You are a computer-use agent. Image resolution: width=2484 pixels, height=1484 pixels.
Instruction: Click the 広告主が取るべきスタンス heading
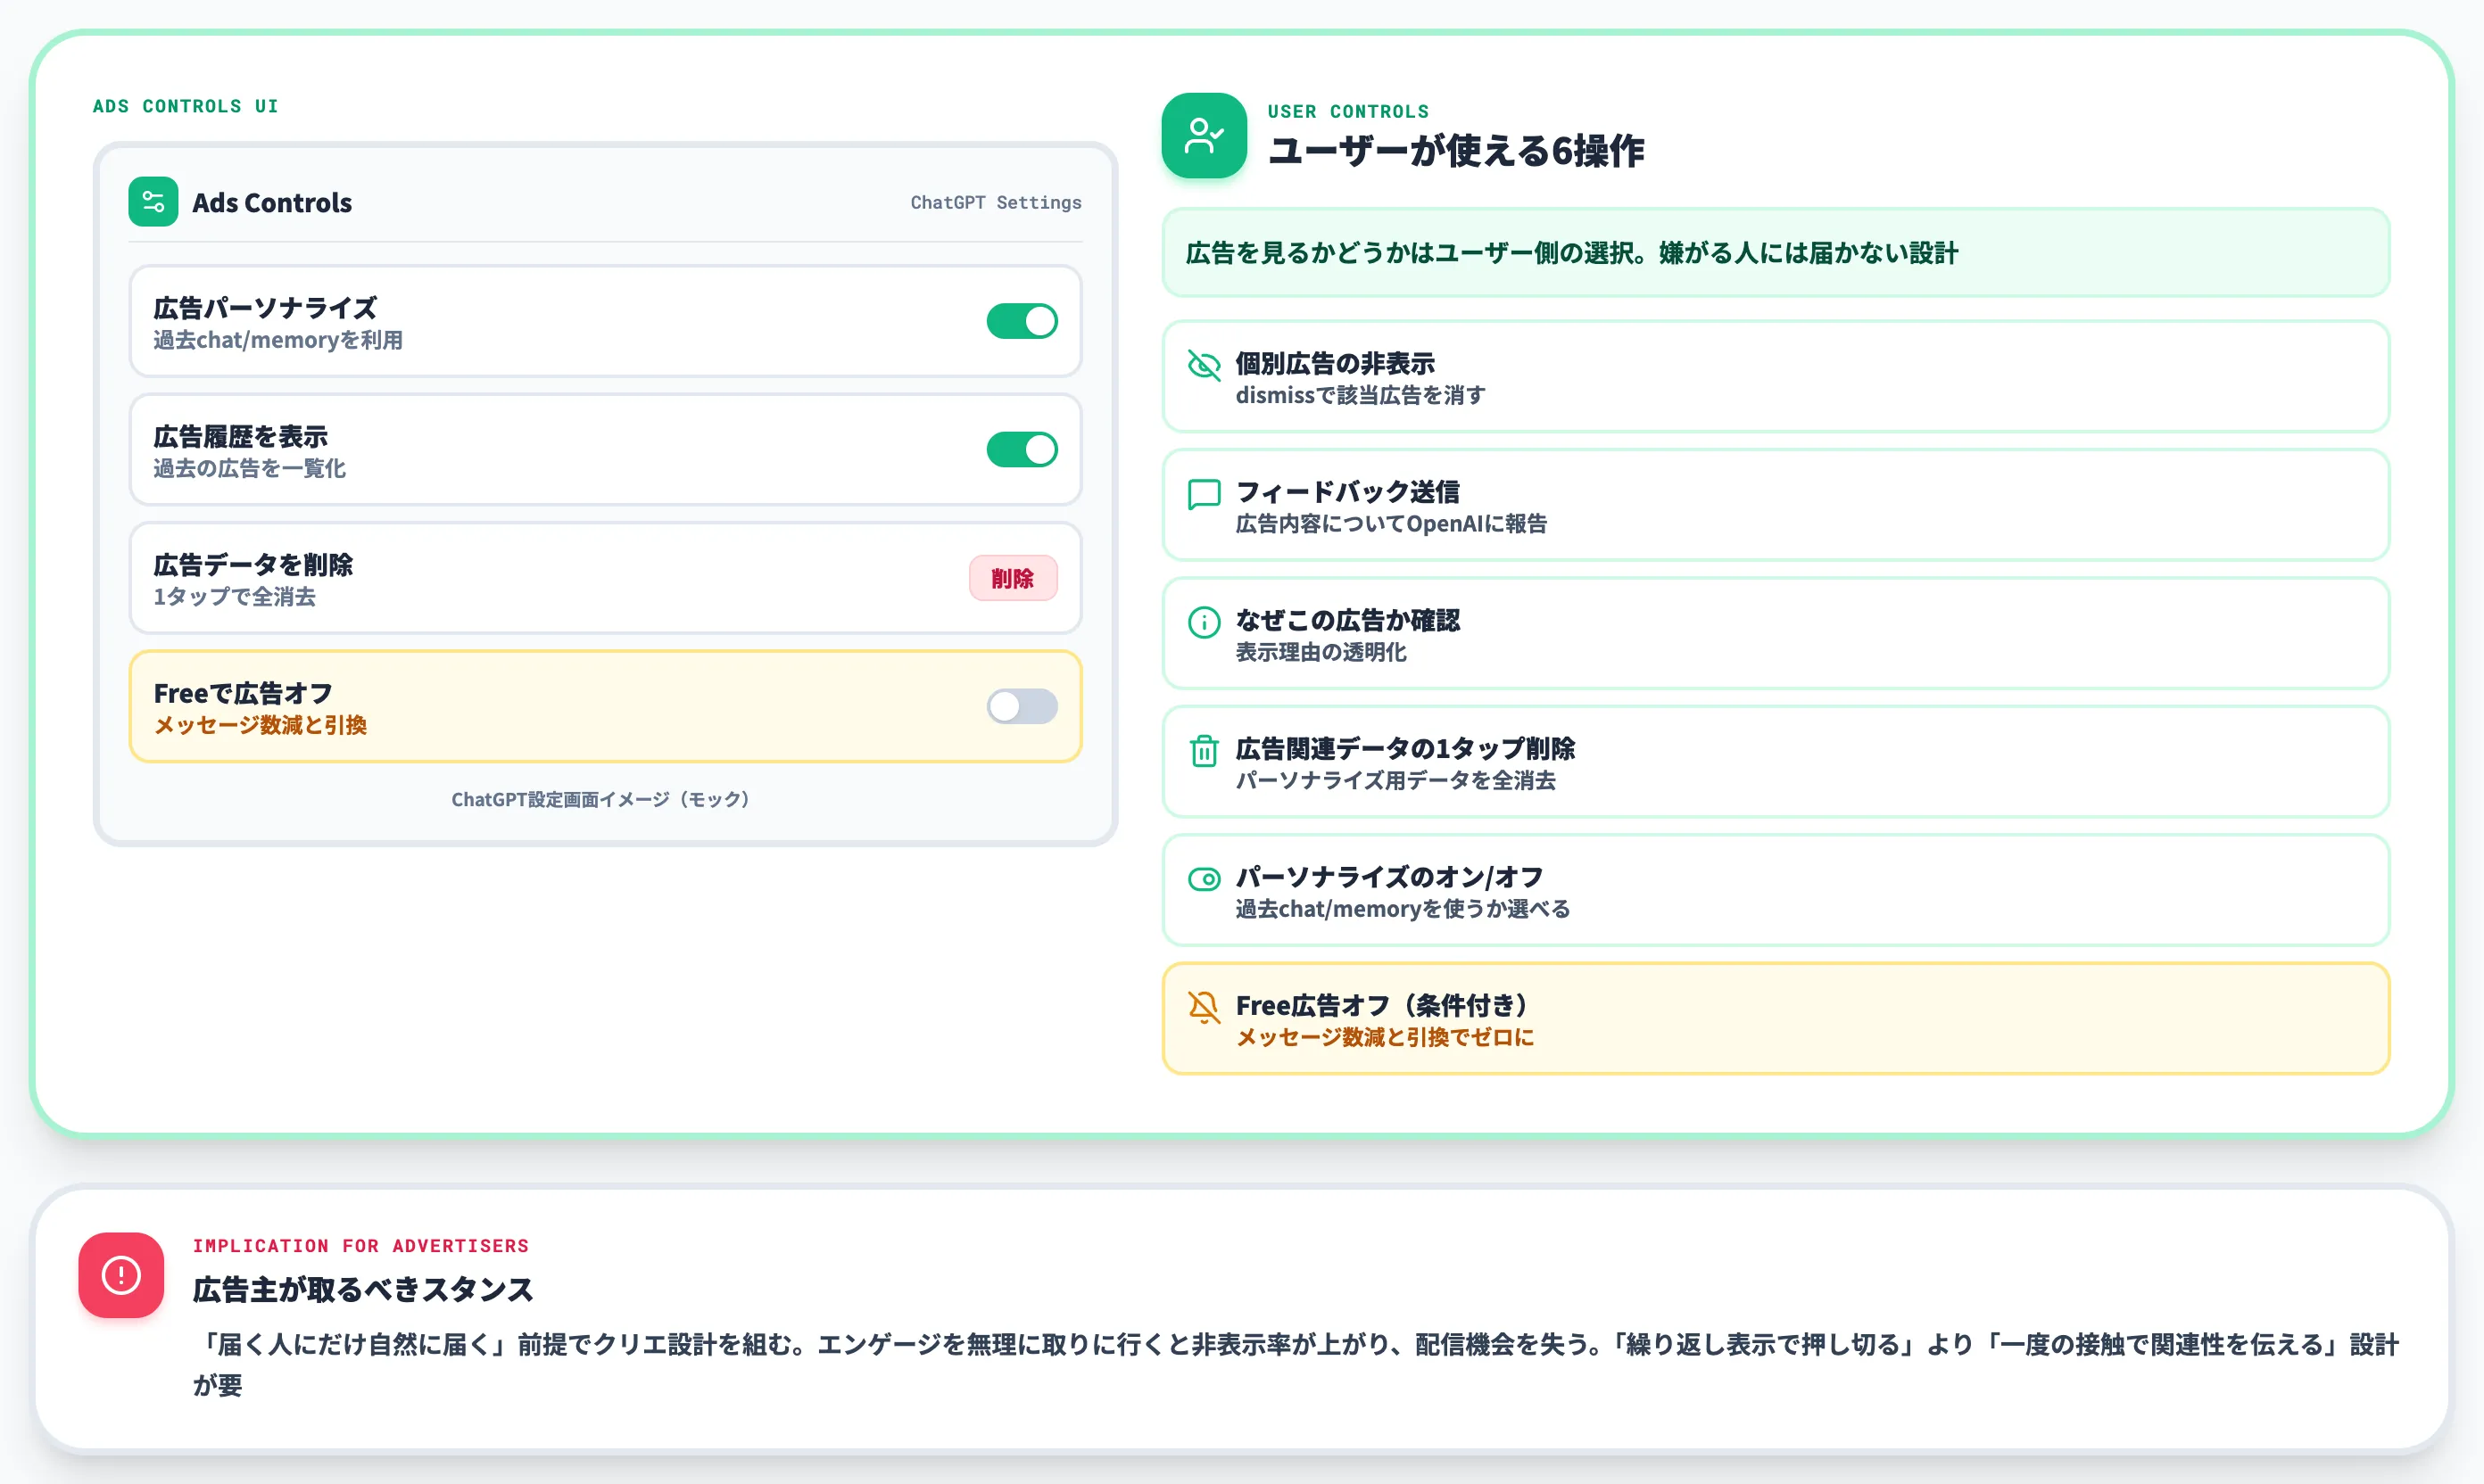click(363, 1289)
